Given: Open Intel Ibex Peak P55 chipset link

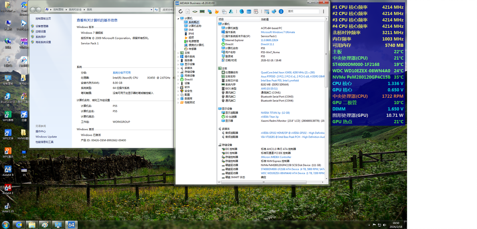Looking at the screenshot, I should pos(280,80).
